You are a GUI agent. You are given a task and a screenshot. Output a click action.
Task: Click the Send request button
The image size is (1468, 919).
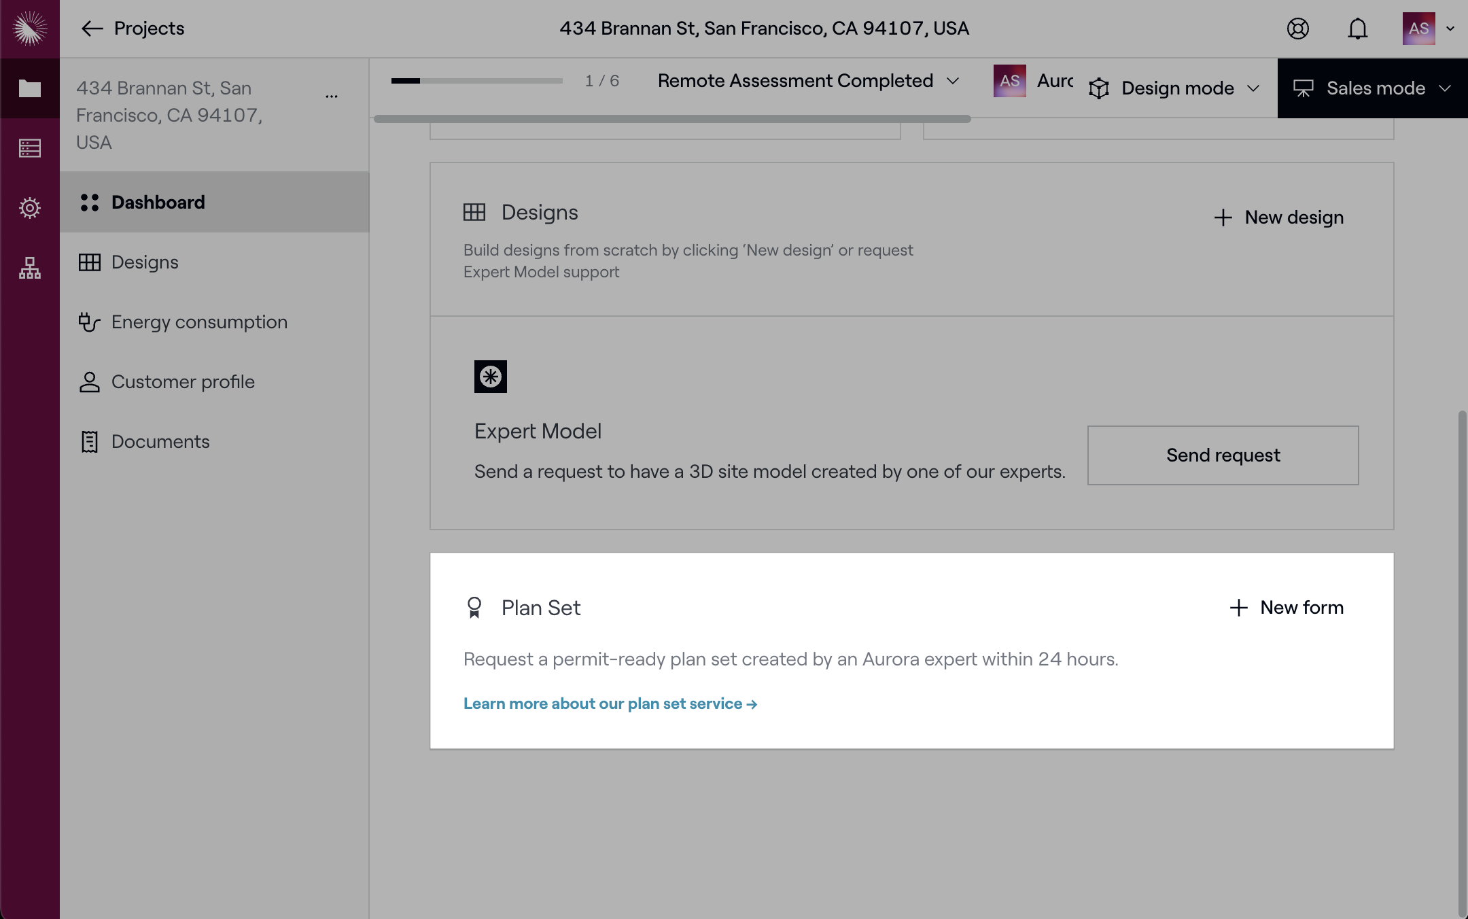click(1223, 455)
